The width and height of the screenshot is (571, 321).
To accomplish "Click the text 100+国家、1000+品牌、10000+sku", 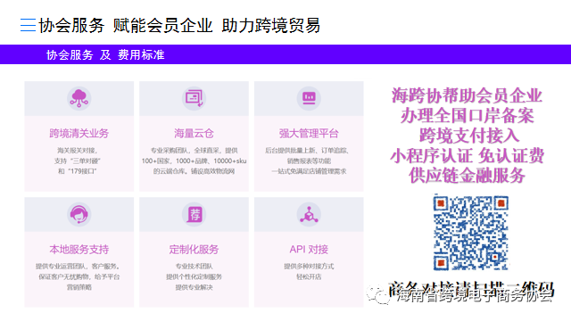I will pyautogui.click(x=194, y=160).
